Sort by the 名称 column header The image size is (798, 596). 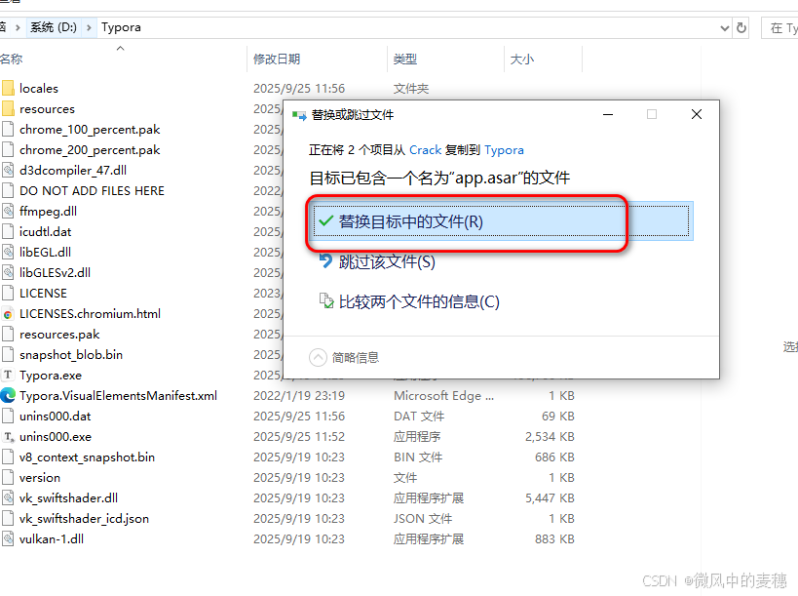point(11,60)
